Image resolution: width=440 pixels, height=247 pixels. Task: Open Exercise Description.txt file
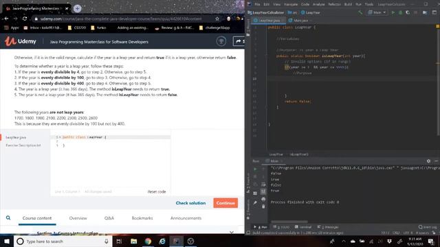pyautogui.click(x=23, y=145)
